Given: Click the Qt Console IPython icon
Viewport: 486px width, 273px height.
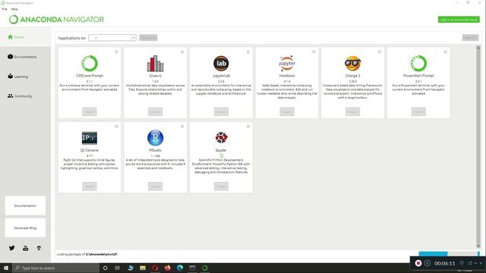Looking at the screenshot, I should [90, 138].
